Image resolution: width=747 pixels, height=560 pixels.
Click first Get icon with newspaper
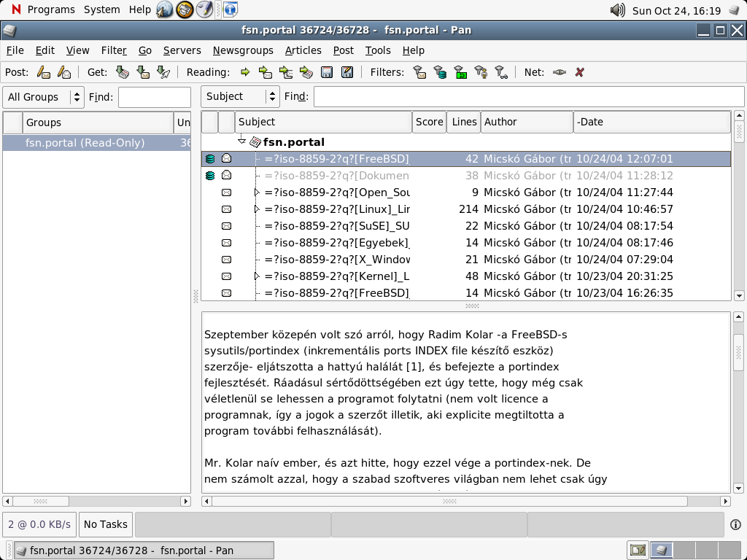click(x=123, y=72)
